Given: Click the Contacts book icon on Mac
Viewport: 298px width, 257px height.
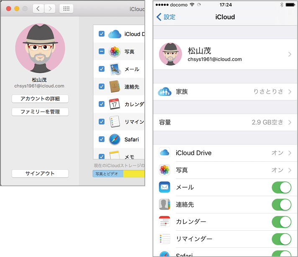Looking at the screenshot, I should pyautogui.click(x=115, y=87).
